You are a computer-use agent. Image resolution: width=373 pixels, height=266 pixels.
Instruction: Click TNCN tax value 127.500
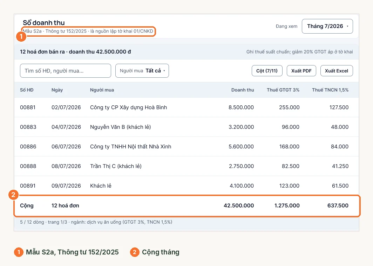pos(339,107)
